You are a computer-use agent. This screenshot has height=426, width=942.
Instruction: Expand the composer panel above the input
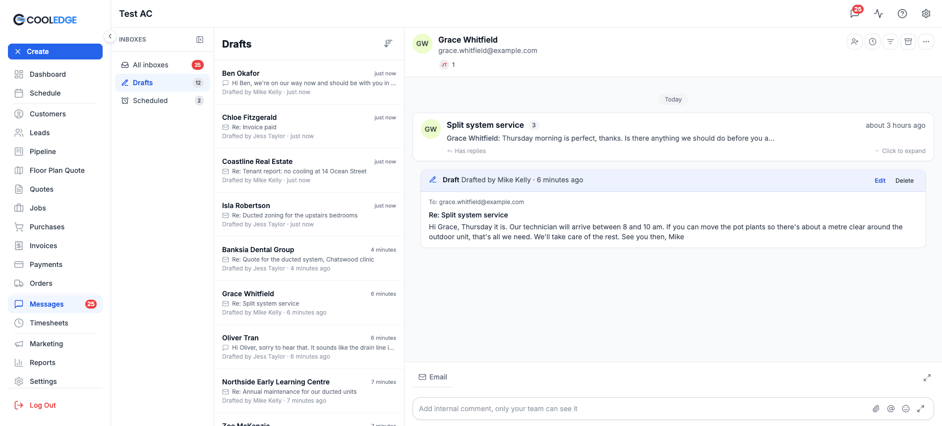[927, 378]
